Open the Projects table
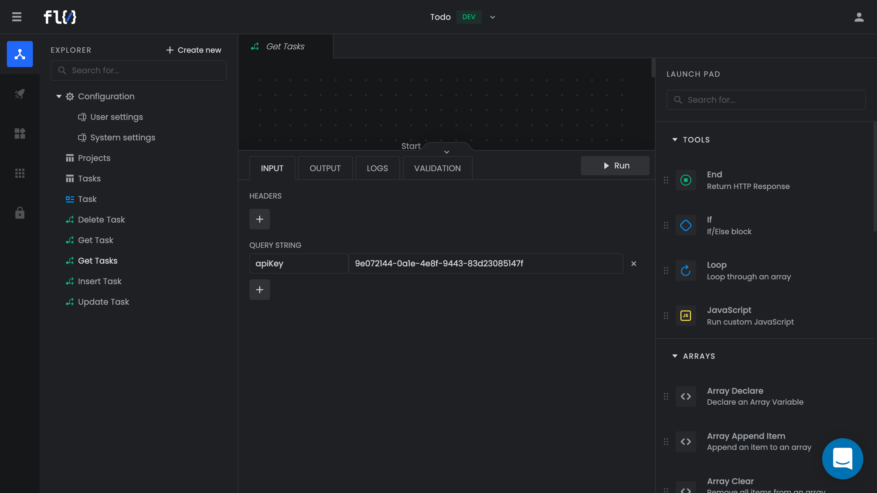The width and height of the screenshot is (877, 493). pyautogui.click(x=94, y=158)
